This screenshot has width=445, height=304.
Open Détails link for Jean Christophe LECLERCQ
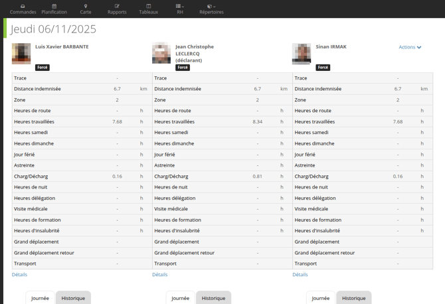point(159,275)
